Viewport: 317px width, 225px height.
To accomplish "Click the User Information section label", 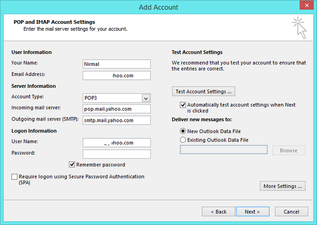I will point(32,52).
